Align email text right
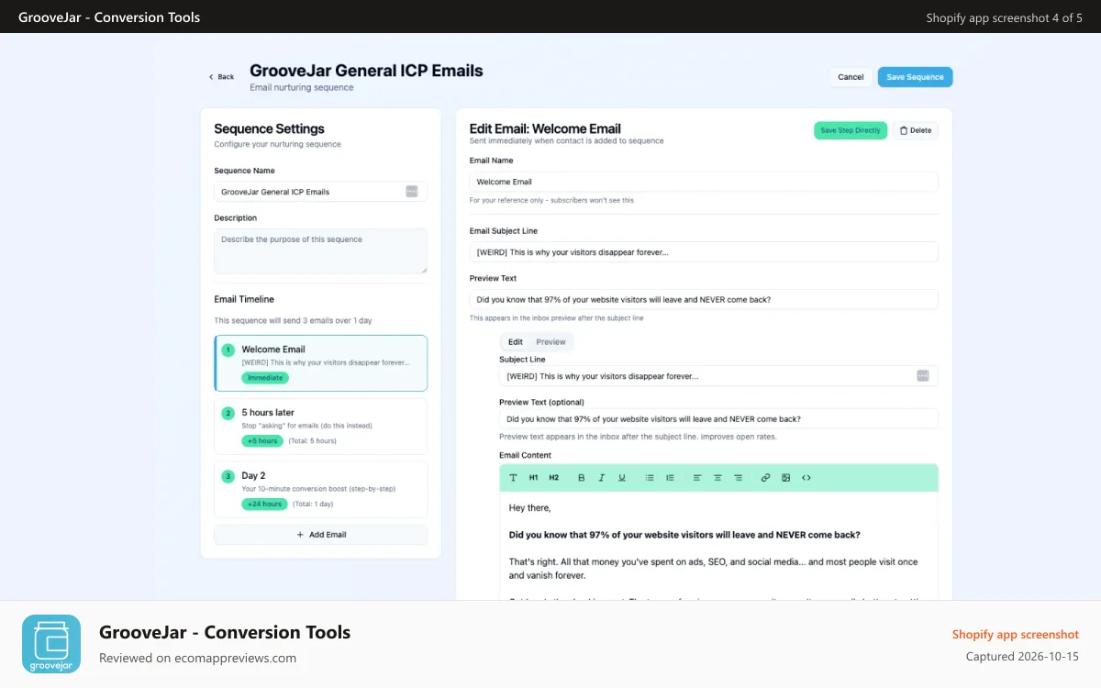This screenshot has height=688, width=1101. click(x=738, y=478)
